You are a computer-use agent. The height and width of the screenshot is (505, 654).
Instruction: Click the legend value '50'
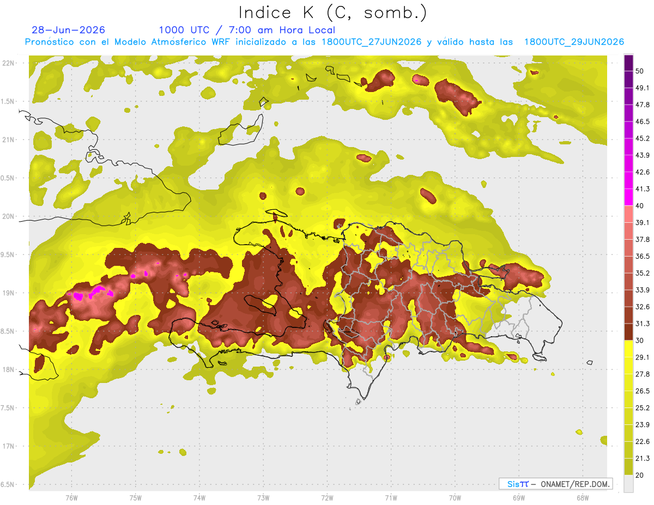tap(640, 71)
